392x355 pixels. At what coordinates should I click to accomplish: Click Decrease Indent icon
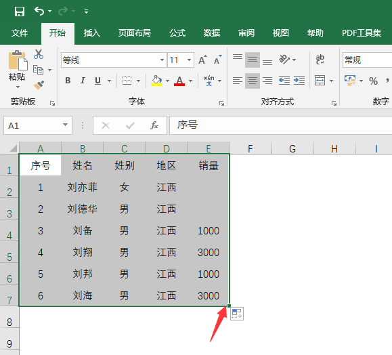tap(284, 81)
